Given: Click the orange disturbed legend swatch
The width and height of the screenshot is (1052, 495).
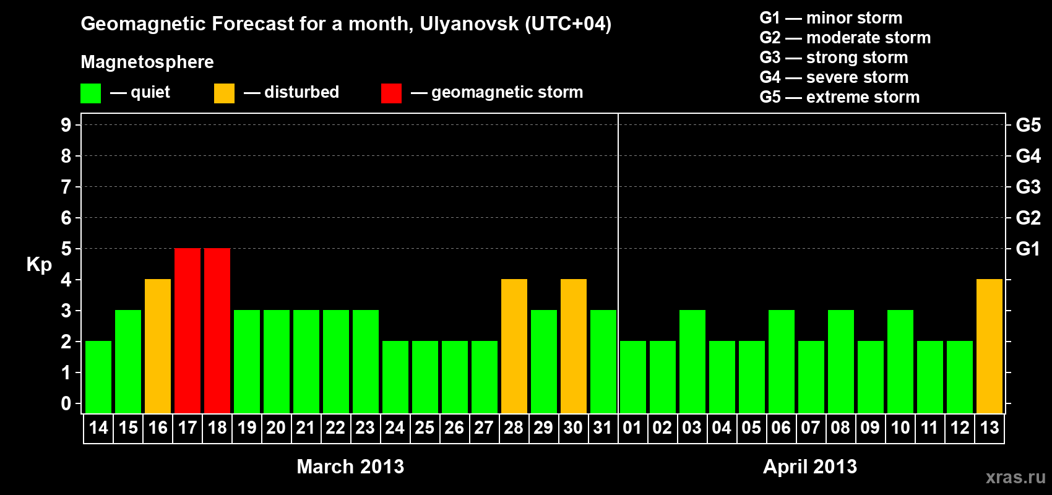Looking at the screenshot, I should point(224,93).
